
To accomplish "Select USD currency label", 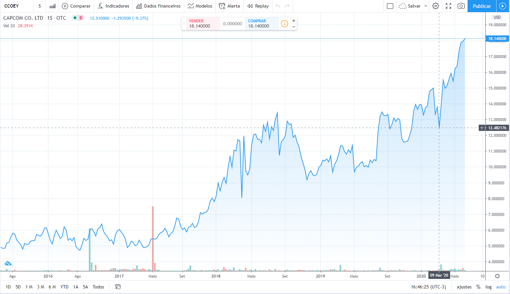I will pos(497,17).
